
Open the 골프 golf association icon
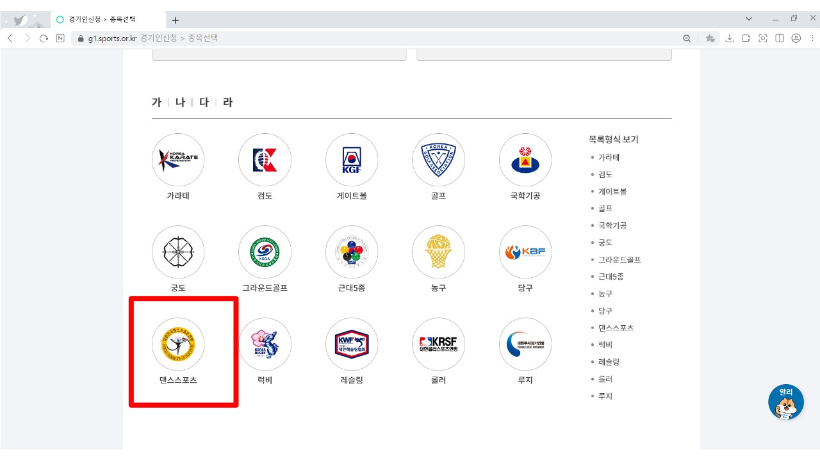click(x=438, y=160)
